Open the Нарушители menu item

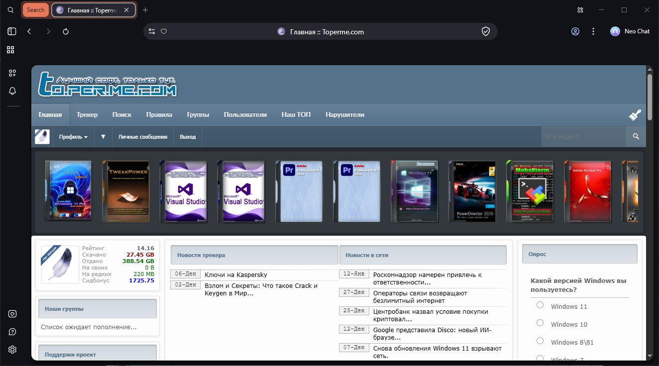coord(345,114)
